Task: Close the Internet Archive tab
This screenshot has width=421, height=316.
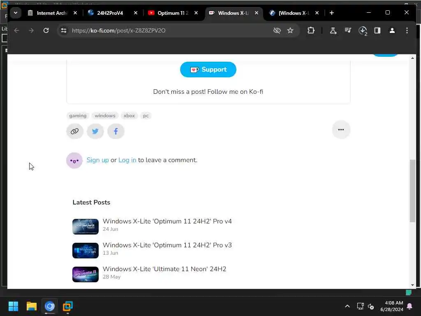Action: [x=75, y=13]
